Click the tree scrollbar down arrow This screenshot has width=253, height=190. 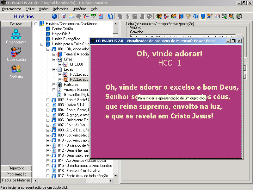[115, 176]
